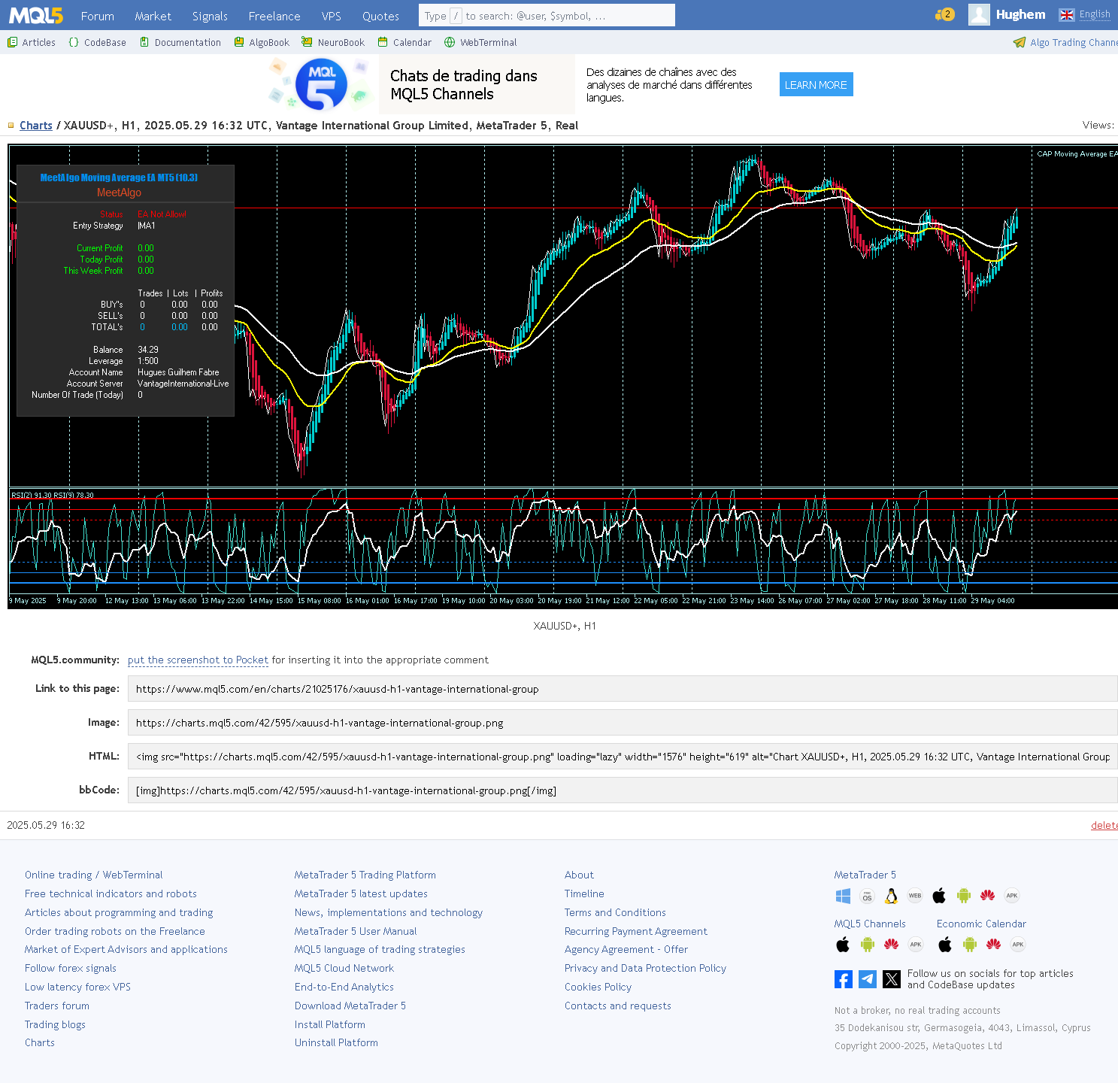This screenshot has height=1083, width=1118.
Task: Open the Calendar icon in sub-menu
Action: coord(383,42)
